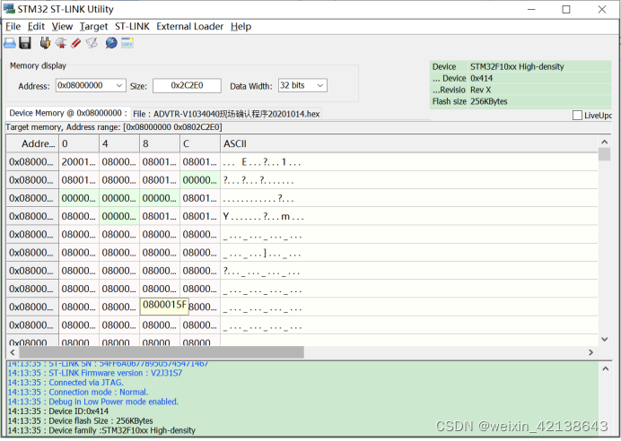
Task: Click horizontal scrollbar right arrow
Action: (590, 352)
